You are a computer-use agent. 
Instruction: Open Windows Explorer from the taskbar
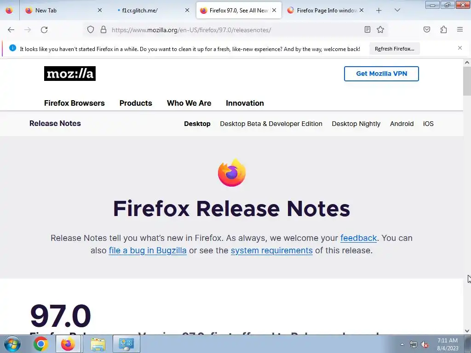click(98, 344)
